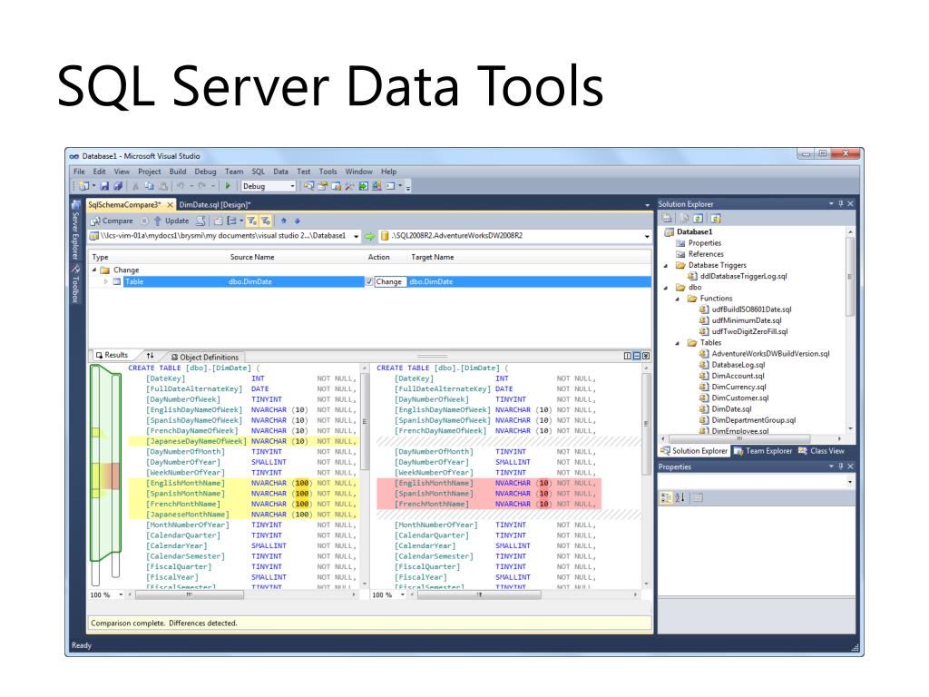Click the difference overview map bar
The image size is (929, 697).
pyautogui.click(x=105, y=474)
